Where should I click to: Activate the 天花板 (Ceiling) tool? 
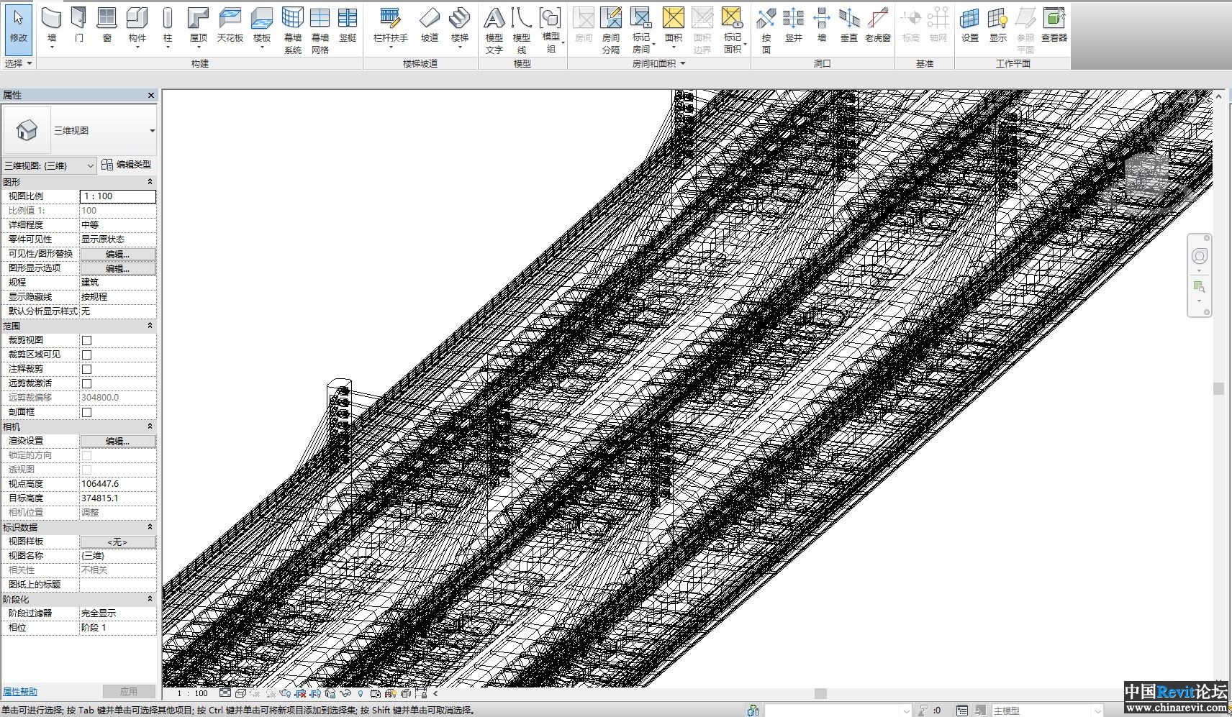230,27
